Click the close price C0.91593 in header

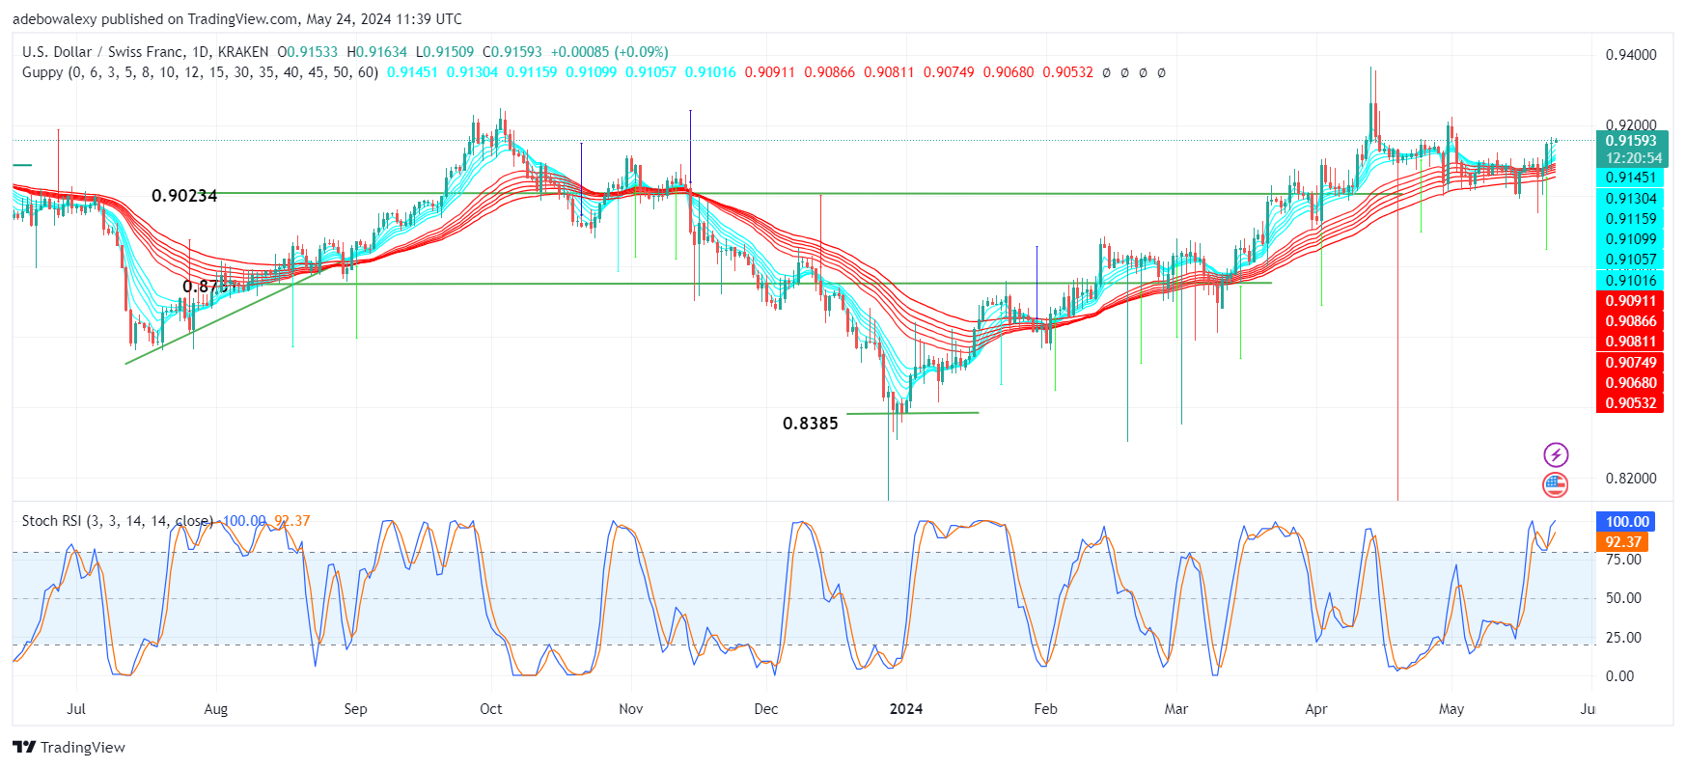click(512, 52)
